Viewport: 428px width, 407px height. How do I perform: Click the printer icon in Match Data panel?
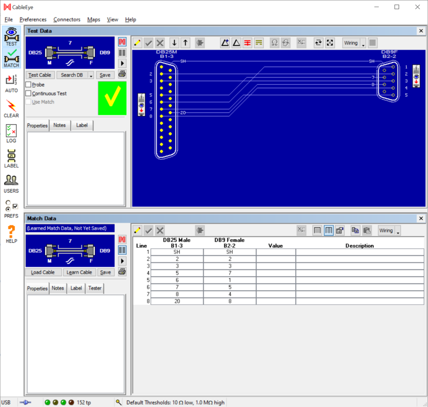(122, 271)
